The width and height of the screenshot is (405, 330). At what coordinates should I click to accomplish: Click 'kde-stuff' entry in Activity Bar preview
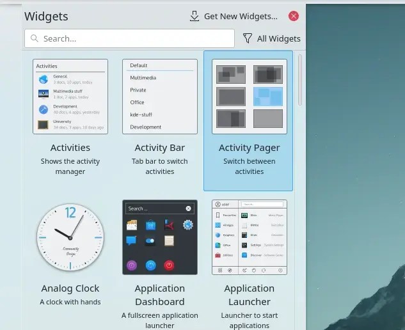141,114
